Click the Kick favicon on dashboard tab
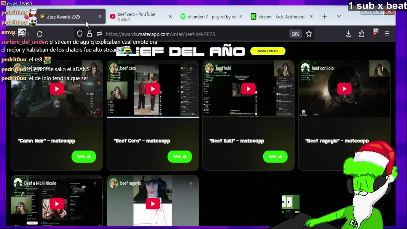 pyautogui.click(x=253, y=17)
